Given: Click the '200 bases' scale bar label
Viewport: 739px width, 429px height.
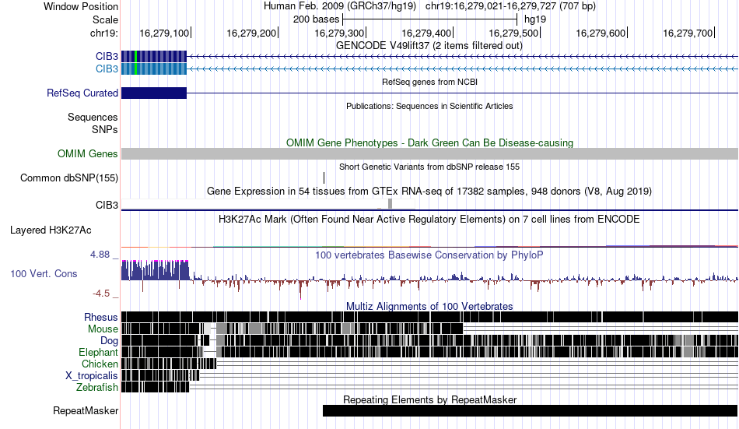Looking at the screenshot, I should 317,19.
